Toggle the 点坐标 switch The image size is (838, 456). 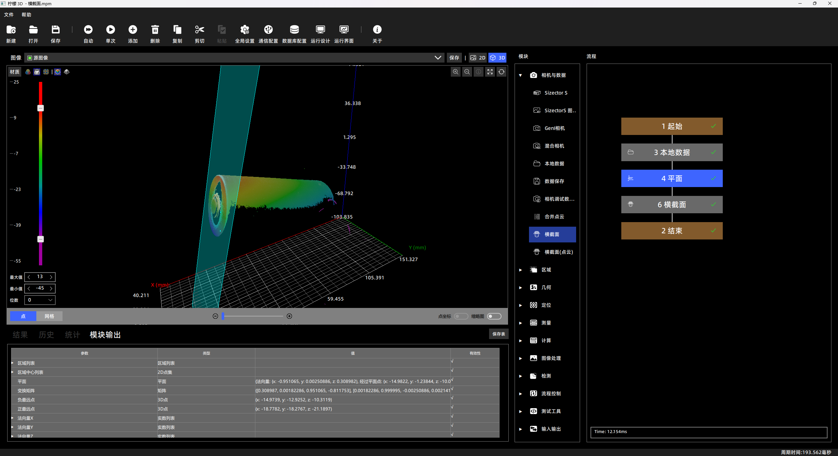pos(461,316)
